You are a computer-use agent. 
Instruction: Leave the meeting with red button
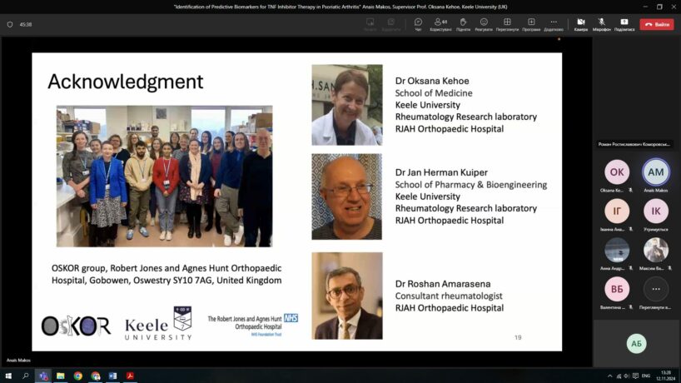657,24
